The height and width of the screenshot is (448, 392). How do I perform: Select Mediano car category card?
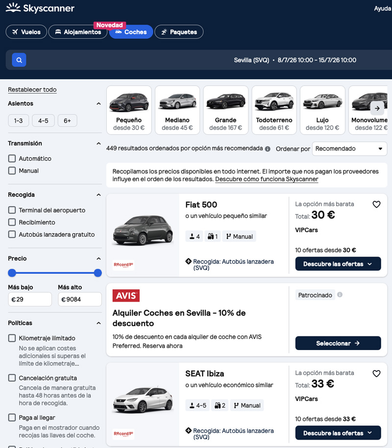pyautogui.click(x=177, y=110)
